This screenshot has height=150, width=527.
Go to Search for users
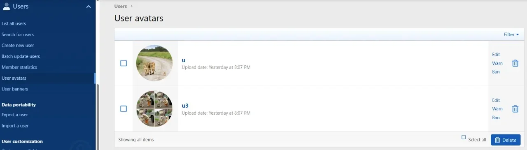(x=18, y=35)
